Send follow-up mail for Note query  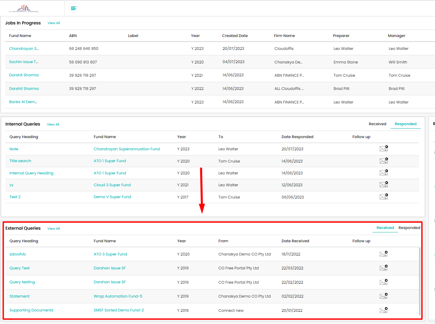(x=384, y=149)
